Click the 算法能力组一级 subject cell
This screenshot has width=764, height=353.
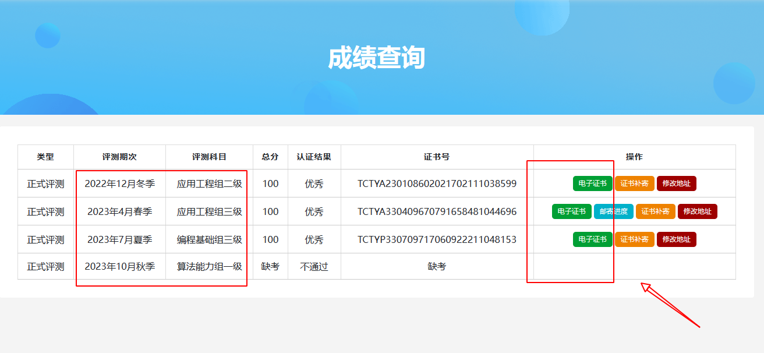[x=210, y=266]
